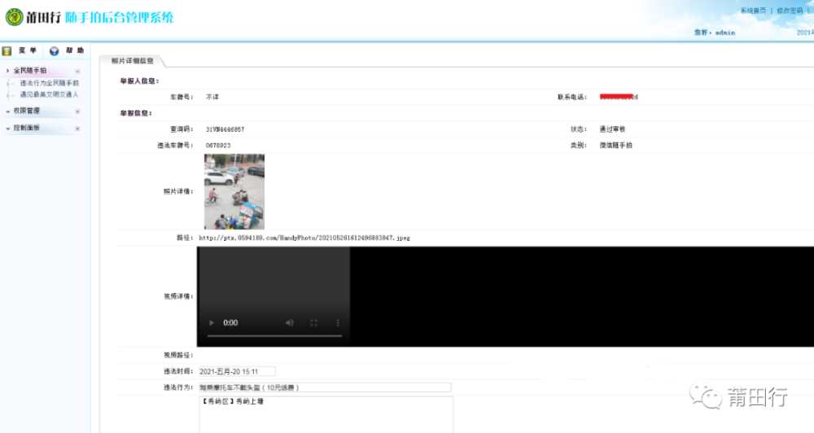The width and height of the screenshot is (814, 433).
Task: Expand the 权限管理 section
Action: click(x=77, y=112)
